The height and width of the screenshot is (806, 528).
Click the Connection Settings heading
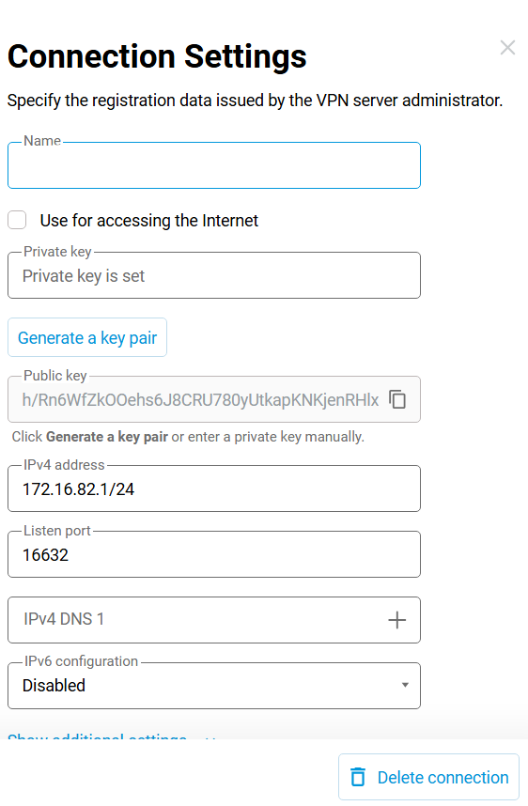[157, 56]
